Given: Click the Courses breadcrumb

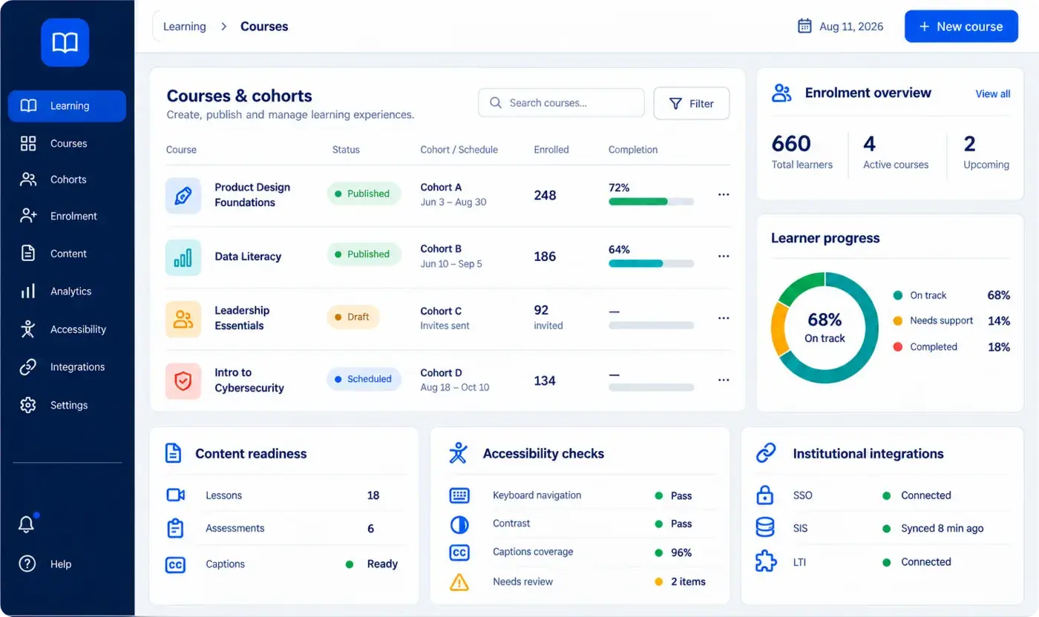Looking at the screenshot, I should tap(264, 27).
